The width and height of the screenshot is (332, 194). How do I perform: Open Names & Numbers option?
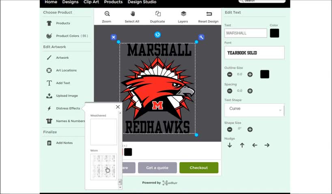click(x=65, y=121)
